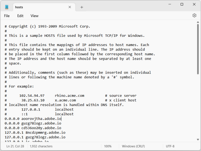The width and height of the screenshot is (201, 151).
Task: Click the localhost name resolution comment line
Action: [x=64, y=105]
